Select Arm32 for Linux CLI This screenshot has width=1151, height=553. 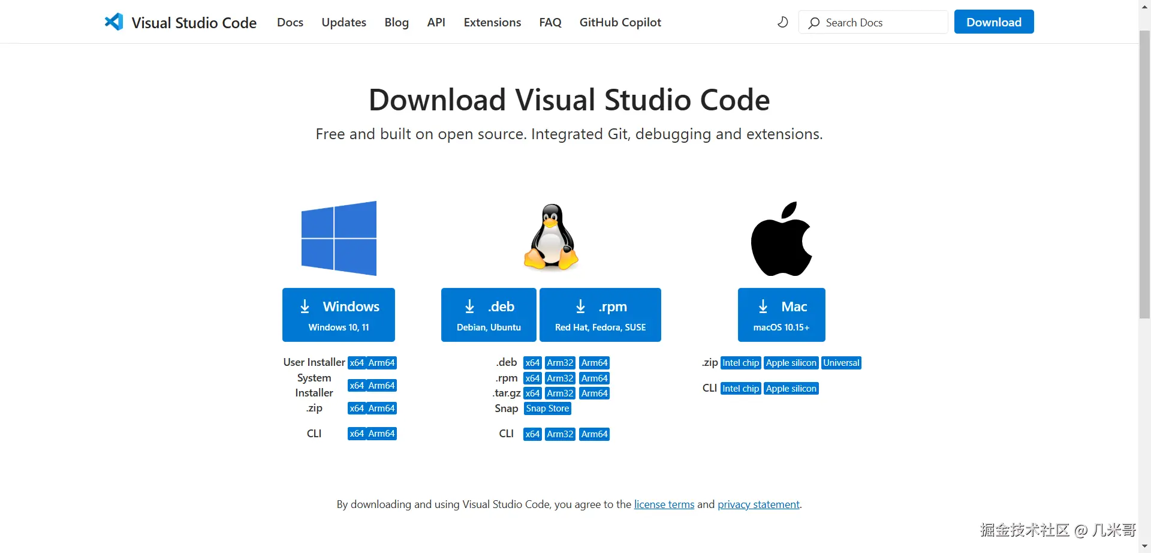pos(561,434)
